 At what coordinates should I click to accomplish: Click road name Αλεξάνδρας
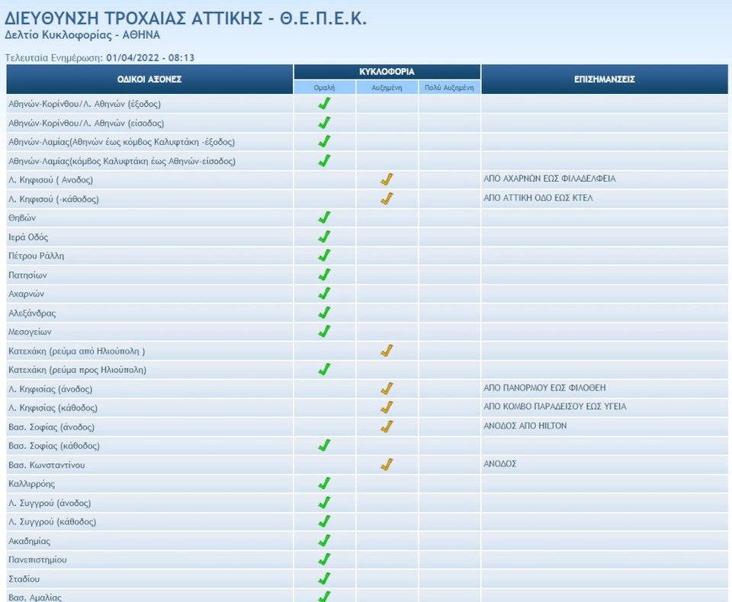point(32,314)
